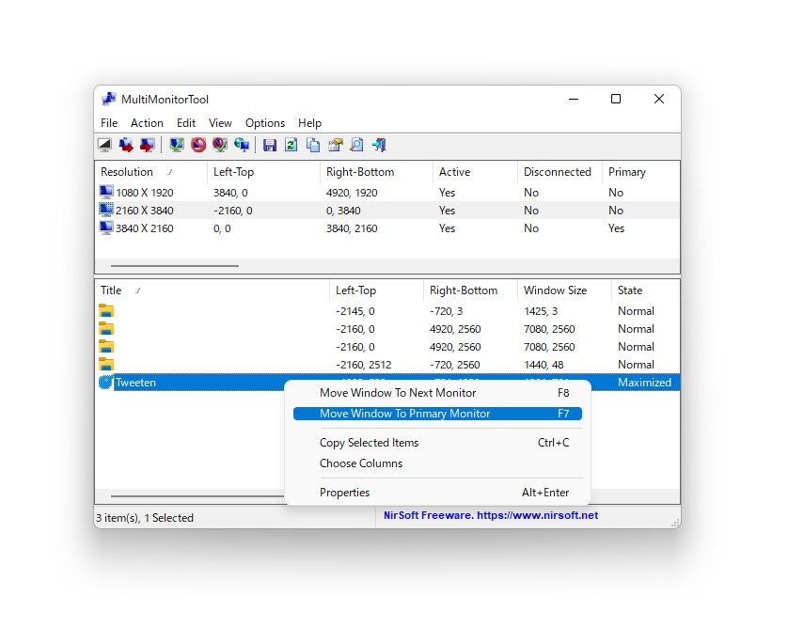788x643 pixels.
Task: Click the 1425, 3 Window Size cell
Action: tap(541, 311)
